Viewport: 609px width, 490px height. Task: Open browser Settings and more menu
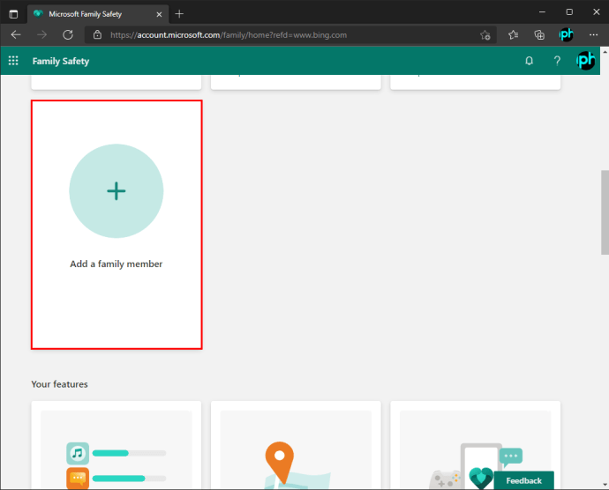pos(593,35)
